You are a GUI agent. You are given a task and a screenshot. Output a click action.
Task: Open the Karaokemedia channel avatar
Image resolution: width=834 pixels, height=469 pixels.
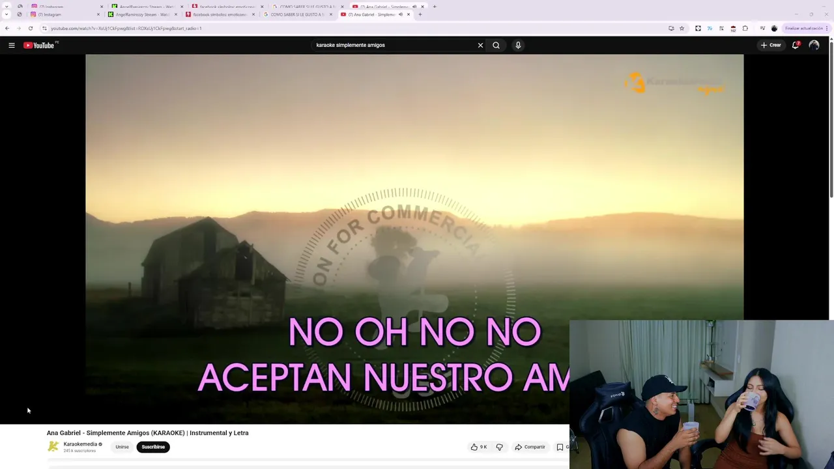(53, 446)
